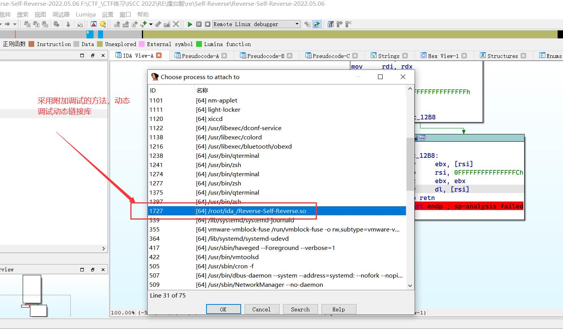This screenshot has width=563, height=329.
Task: Expand the arrow next to the green plus icon
Action: click(151, 24)
